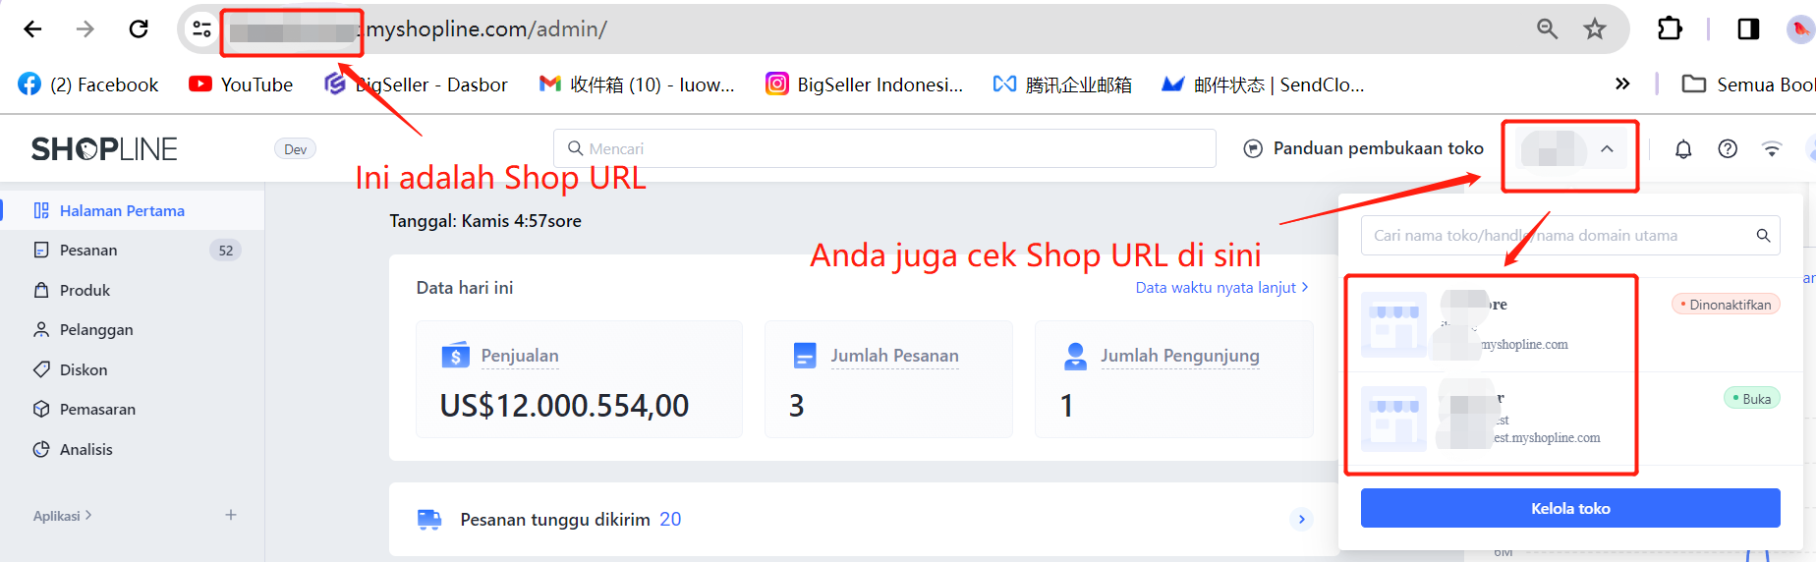Image resolution: width=1816 pixels, height=562 pixels.
Task: Open Diskon in sidebar
Action: click(132, 369)
